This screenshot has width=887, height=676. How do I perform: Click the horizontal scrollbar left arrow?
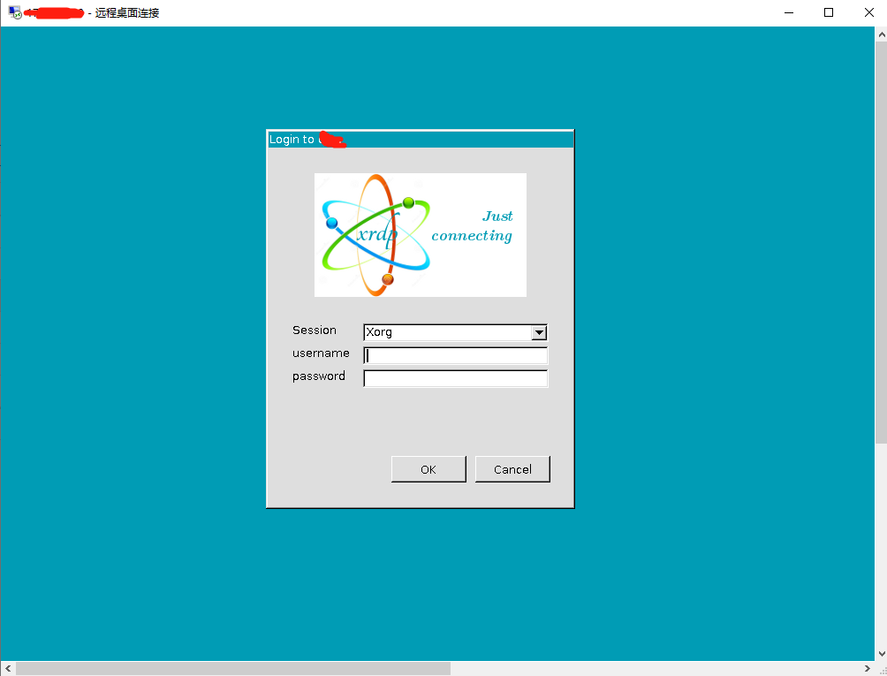coord(8,669)
